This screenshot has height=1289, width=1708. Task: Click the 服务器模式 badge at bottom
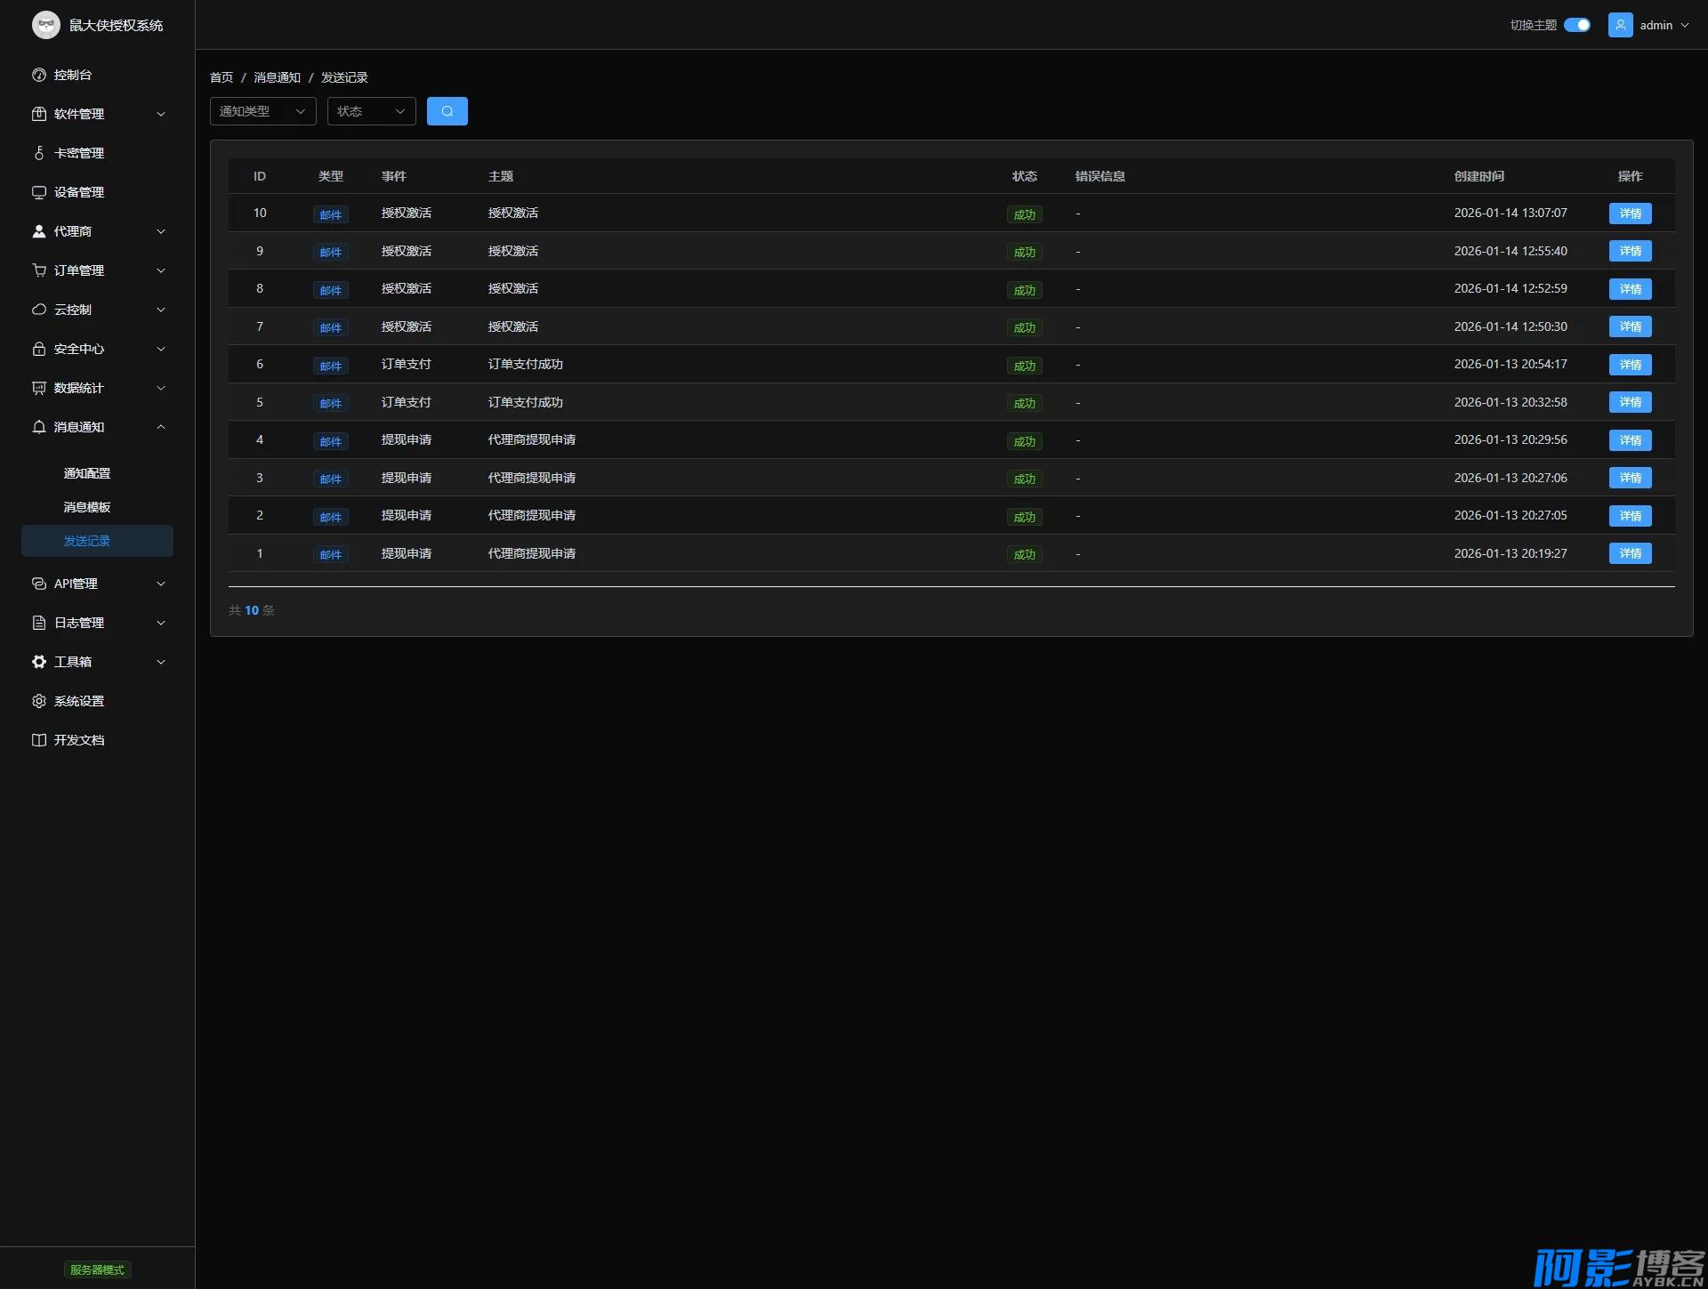pos(97,1269)
